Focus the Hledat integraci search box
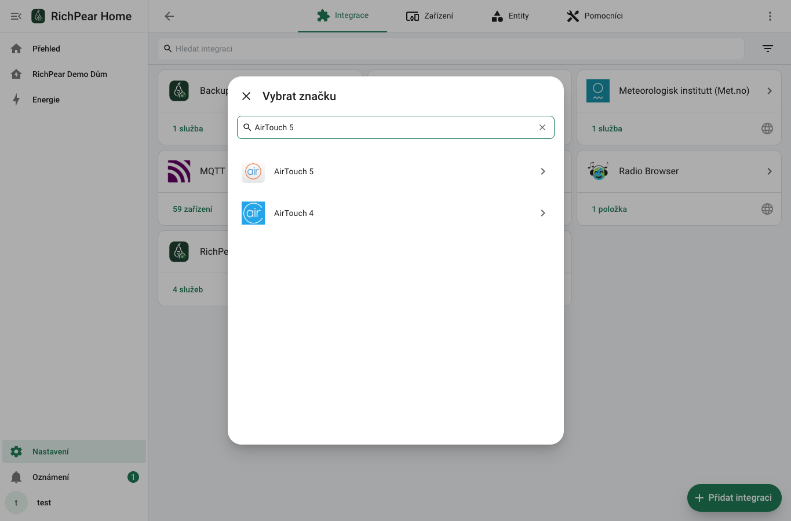The height and width of the screenshot is (521, 791). coord(451,49)
